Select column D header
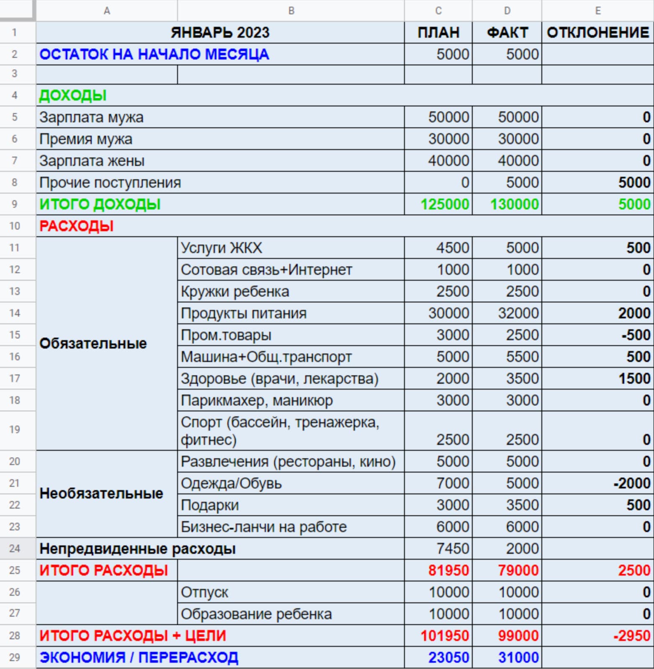Viewport: 654px width, 669px height. [507, 10]
